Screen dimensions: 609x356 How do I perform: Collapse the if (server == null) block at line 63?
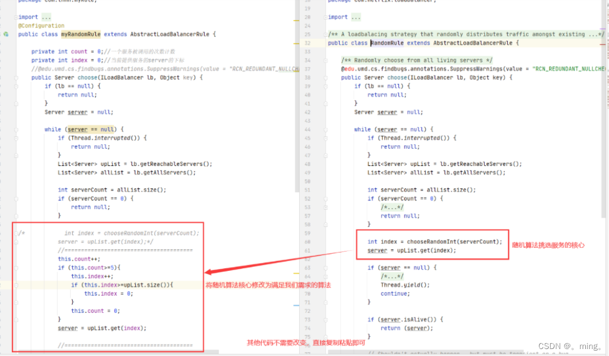click(x=326, y=268)
